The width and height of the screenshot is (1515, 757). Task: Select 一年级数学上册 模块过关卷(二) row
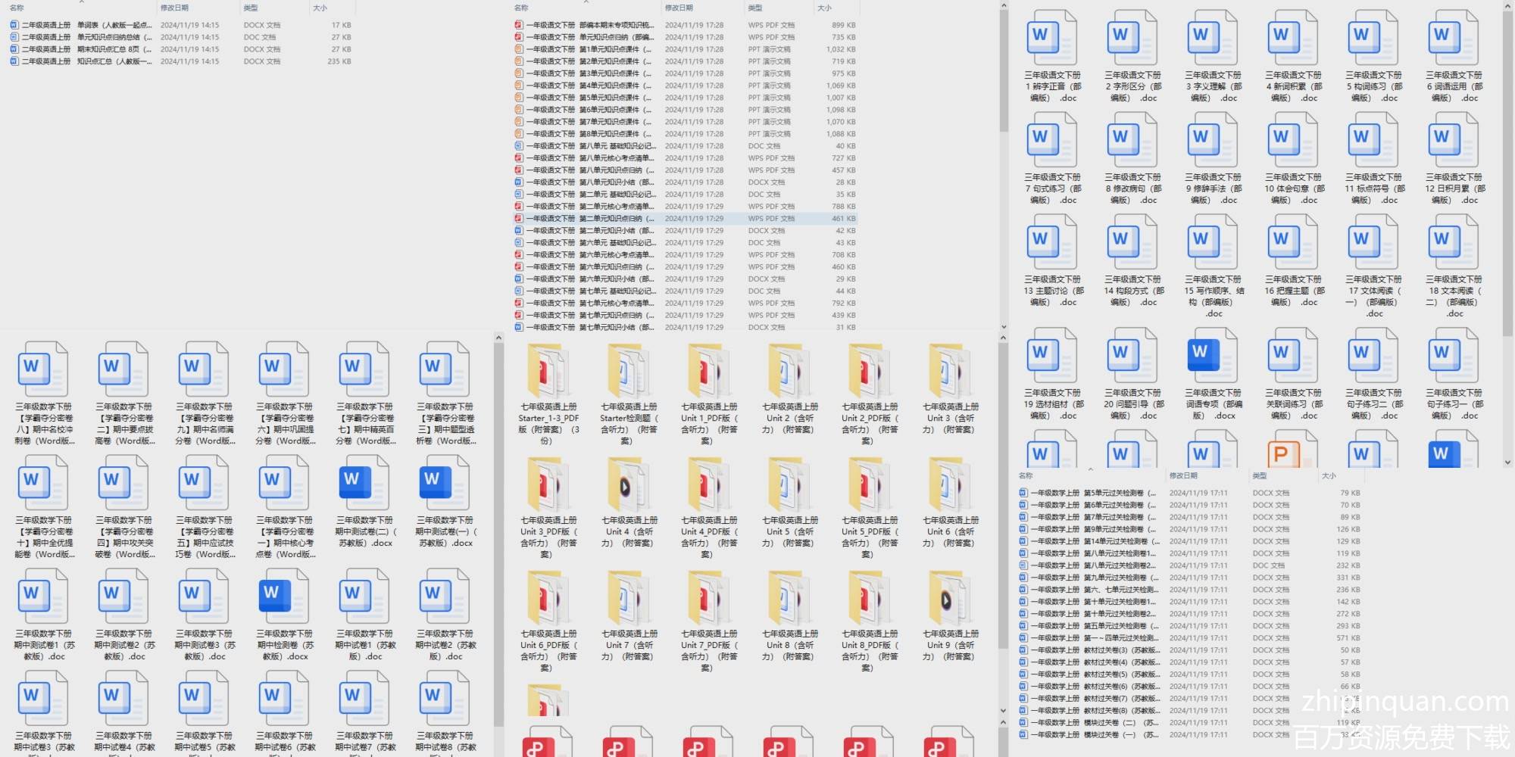(1190, 723)
